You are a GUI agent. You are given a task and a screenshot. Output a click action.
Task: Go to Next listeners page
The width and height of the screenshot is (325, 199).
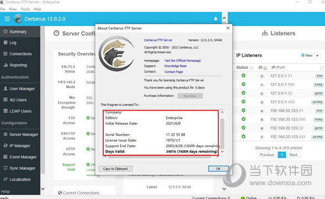[294, 155]
